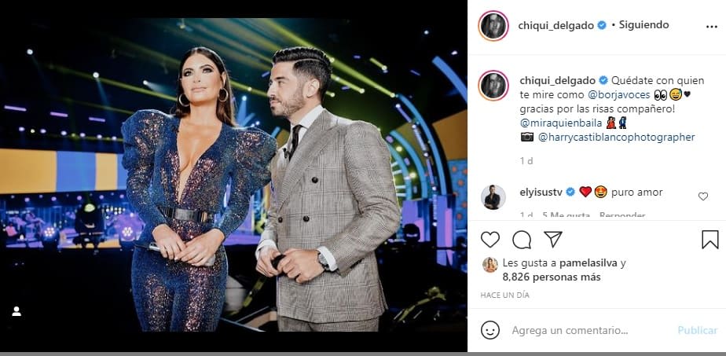Toggle the Siguiendo following status
The height and width of the screenshot is (356, 726).
pyautogui.click(x=643, y=25)
